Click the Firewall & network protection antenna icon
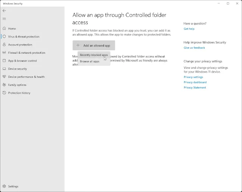 tap(4, 53)
